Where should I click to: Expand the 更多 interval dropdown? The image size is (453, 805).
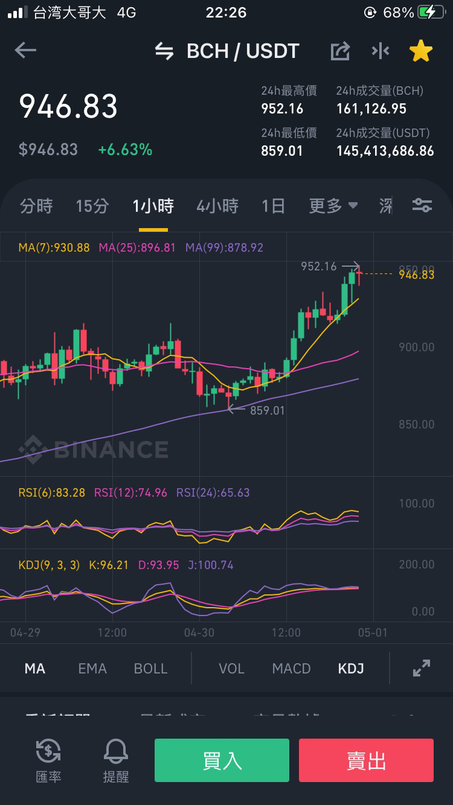(333, 206)
